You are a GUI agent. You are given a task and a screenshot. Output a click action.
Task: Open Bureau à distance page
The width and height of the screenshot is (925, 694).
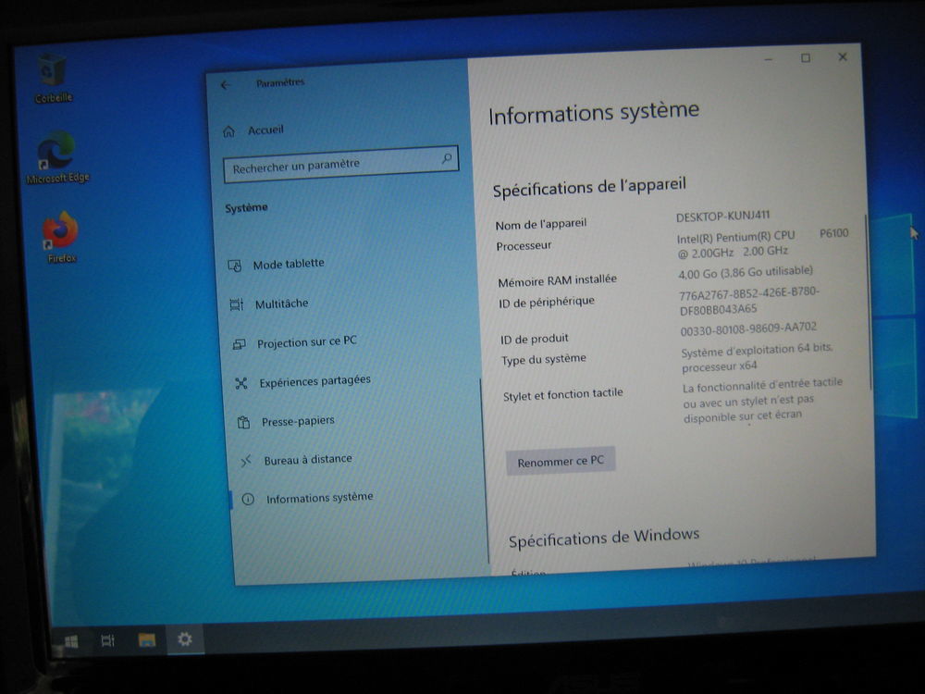(308, 459)
